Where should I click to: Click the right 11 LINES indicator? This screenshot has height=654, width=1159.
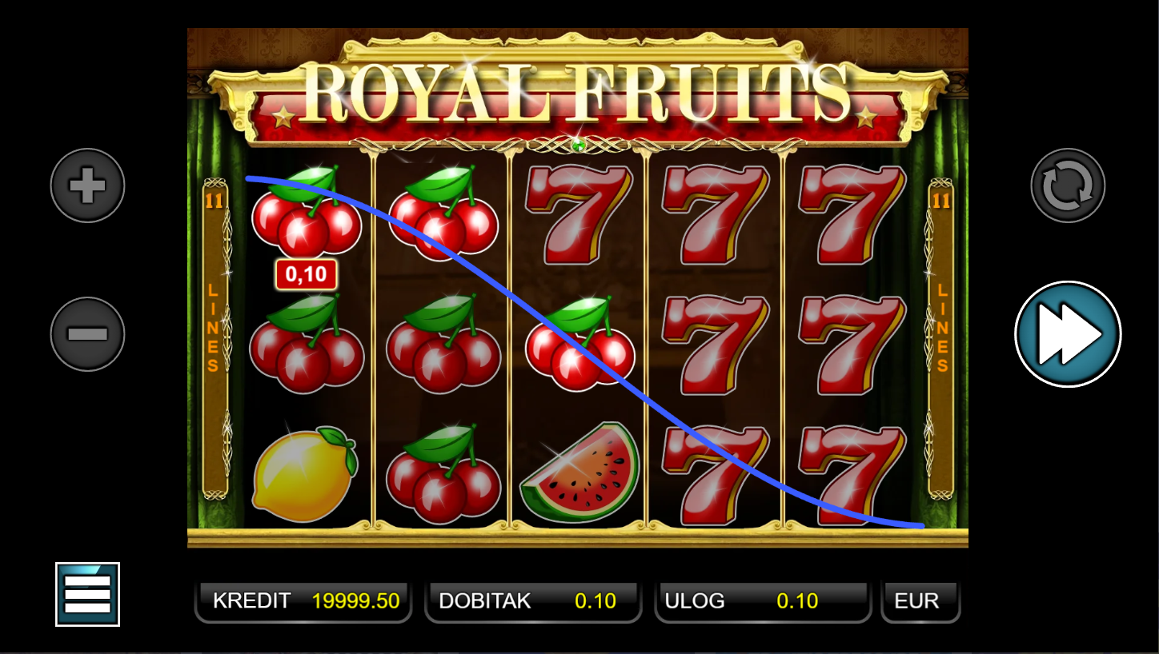[941, 339]
